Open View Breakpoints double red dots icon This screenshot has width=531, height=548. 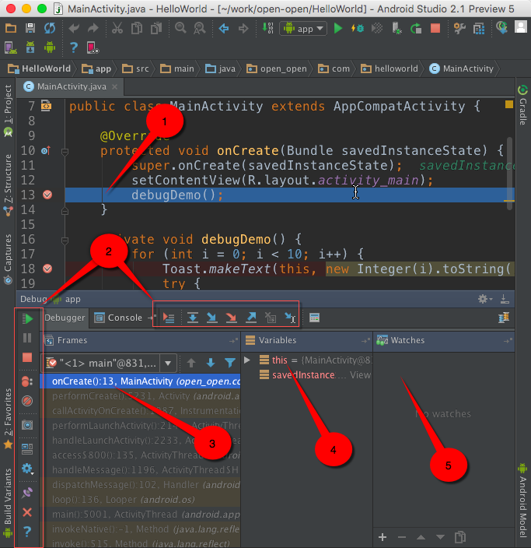pos(27,381)
